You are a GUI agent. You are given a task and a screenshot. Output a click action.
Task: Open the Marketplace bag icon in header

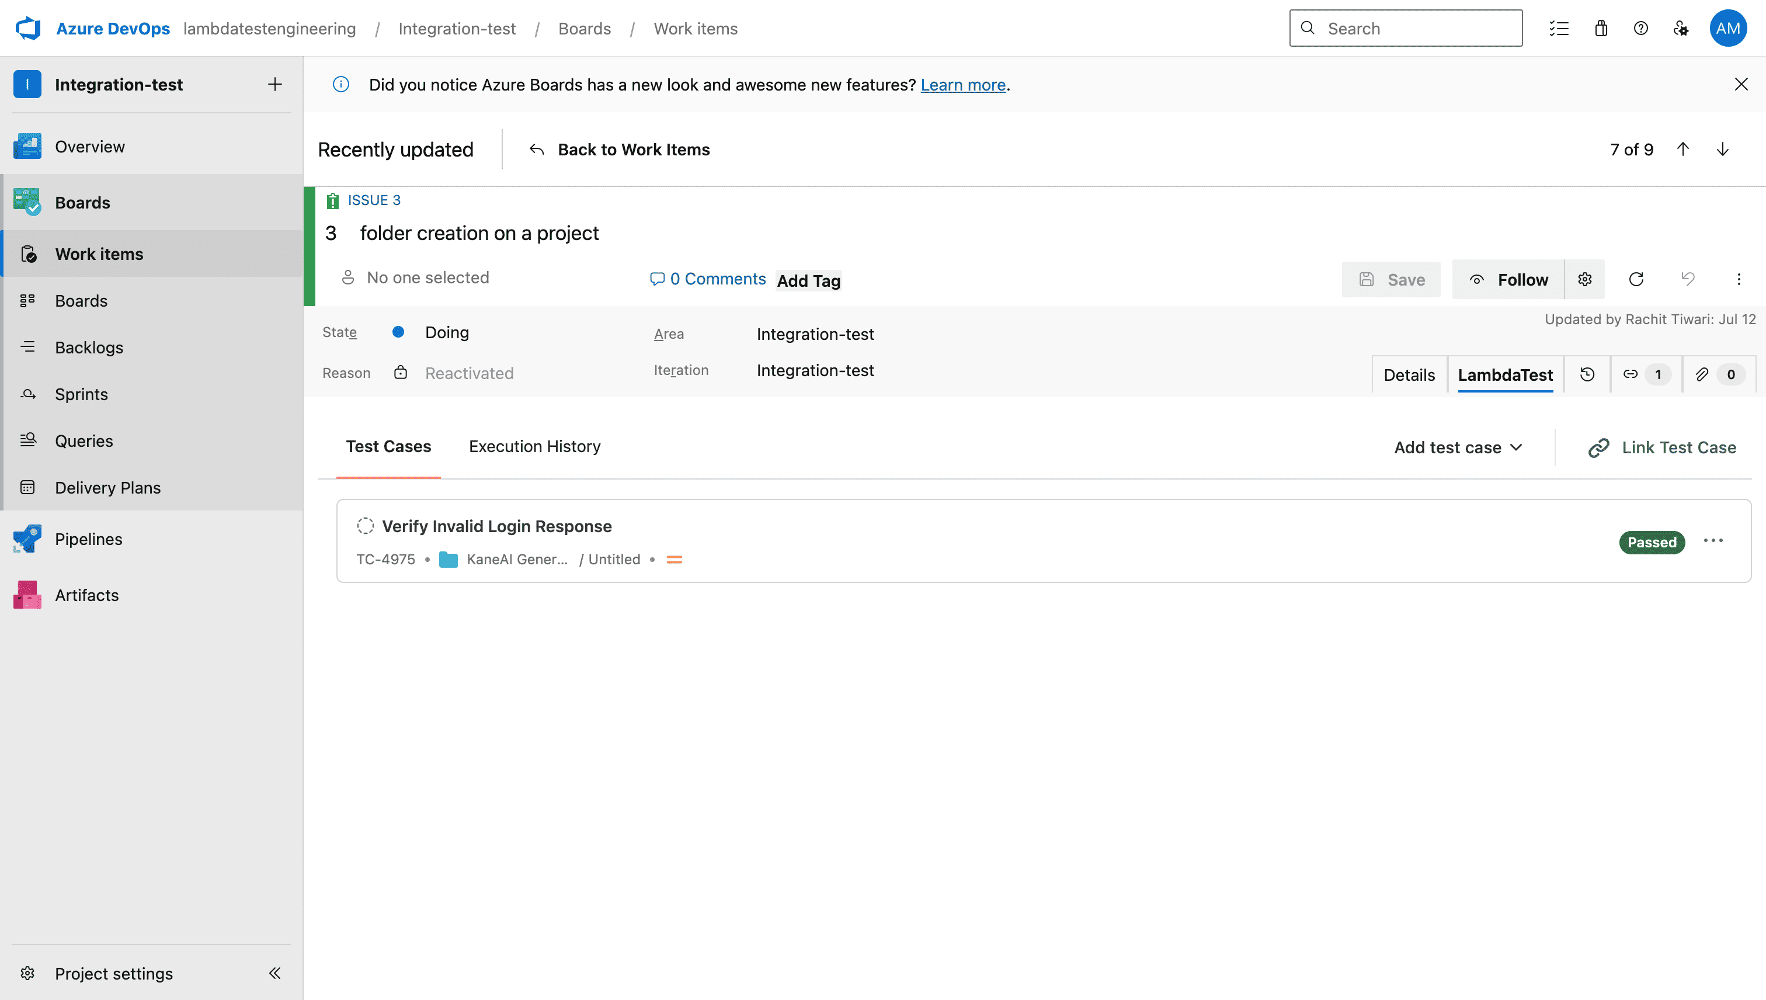click(x=1601, y=28)
